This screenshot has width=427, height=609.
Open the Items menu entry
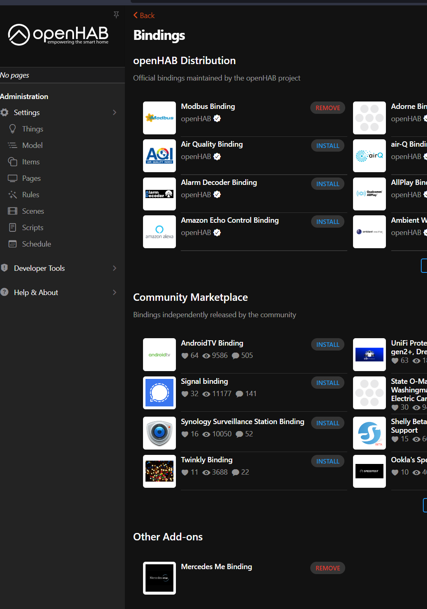31,162
